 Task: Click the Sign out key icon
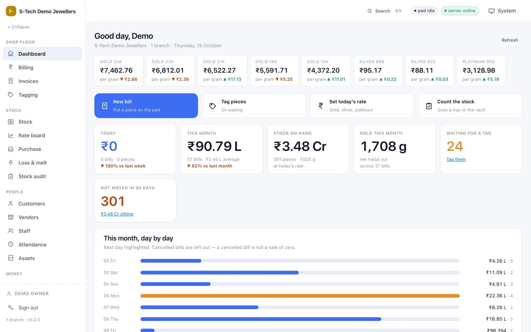point(11,307)
